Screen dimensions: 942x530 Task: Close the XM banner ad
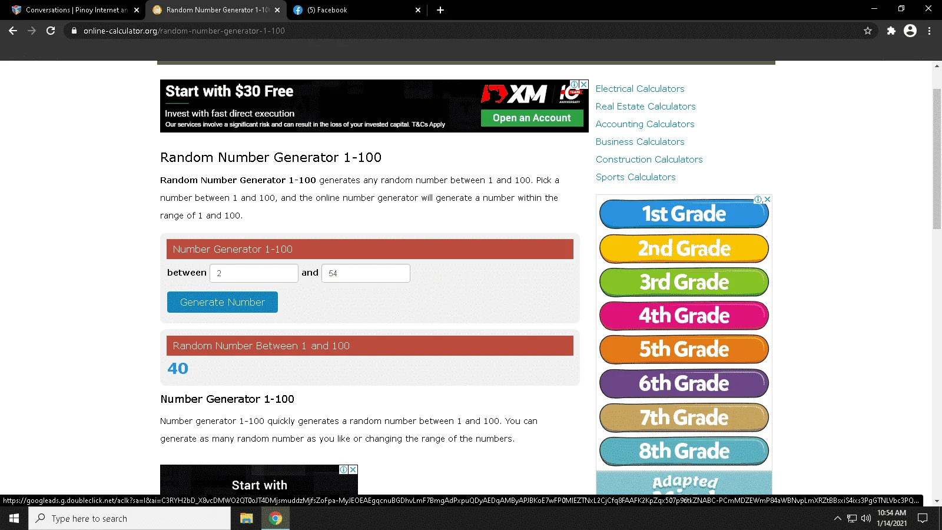[584, 84]
